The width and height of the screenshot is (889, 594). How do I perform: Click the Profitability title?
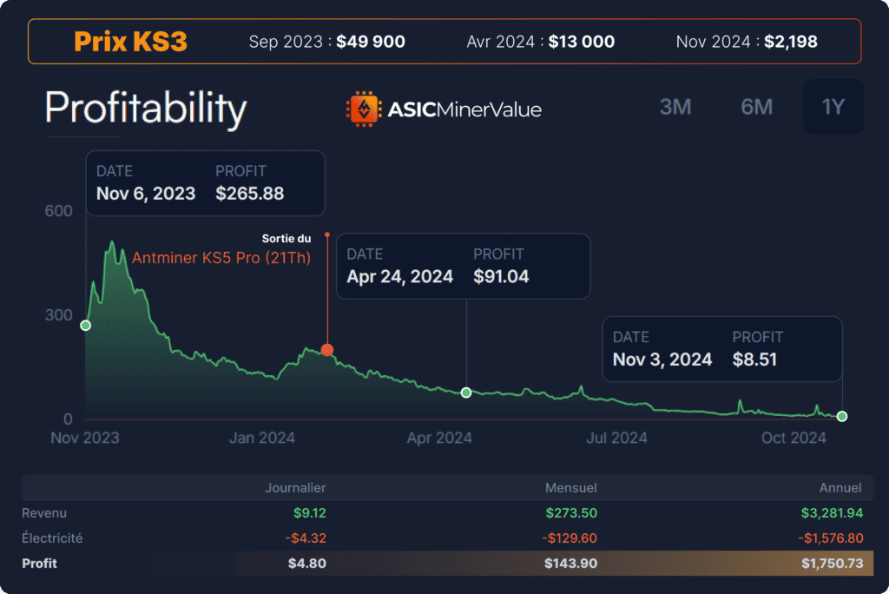coord(146,109)
